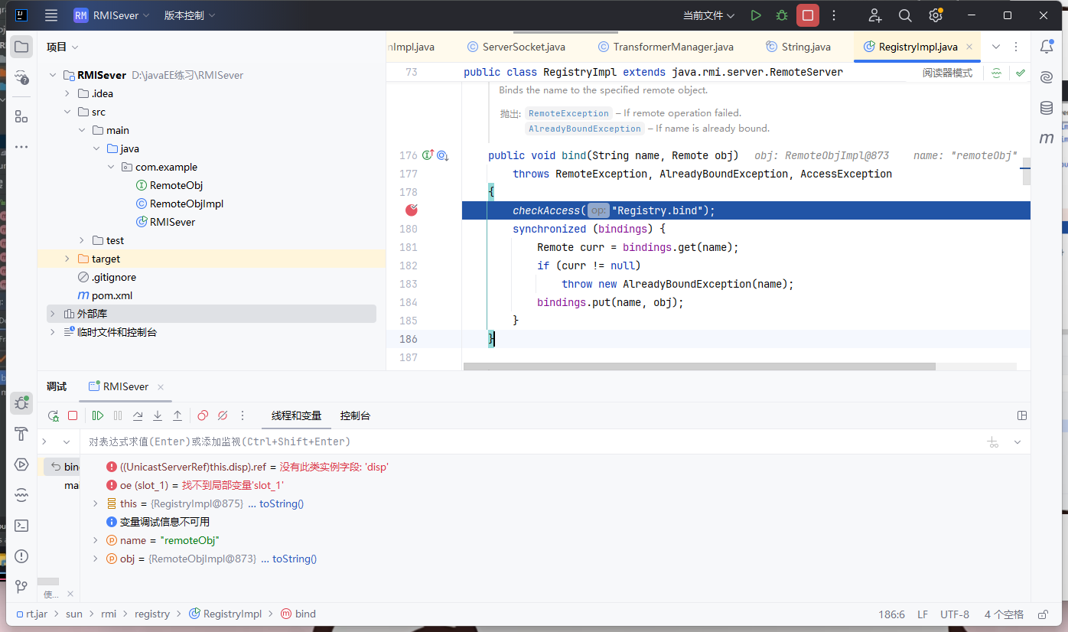Click the Step Out debug icon
Screen dimensions: 1068x632
click(177, 415)
